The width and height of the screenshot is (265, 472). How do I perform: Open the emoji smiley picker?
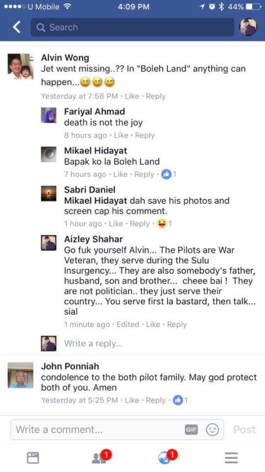[212, 430]
